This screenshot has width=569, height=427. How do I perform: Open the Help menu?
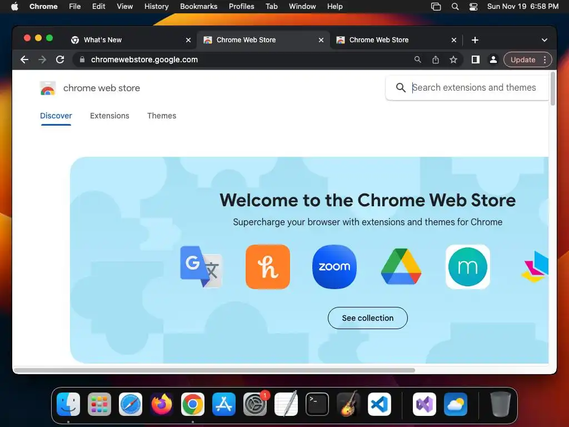click(x=335, y=6)
